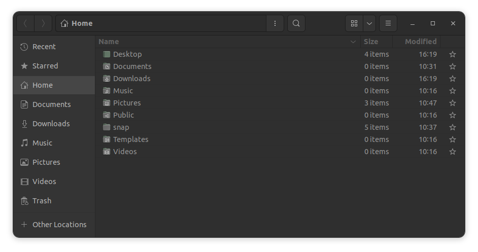Click the plus icon beside Other Locations
The width and height of the screenshot is (478, 252).
(x=24, y=225)
